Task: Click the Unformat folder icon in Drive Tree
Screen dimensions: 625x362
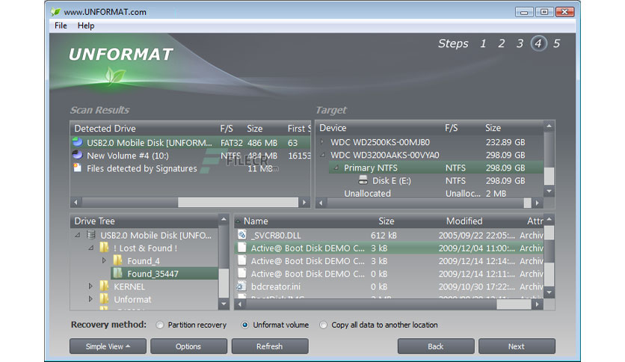Action: [x=104, y=298]
